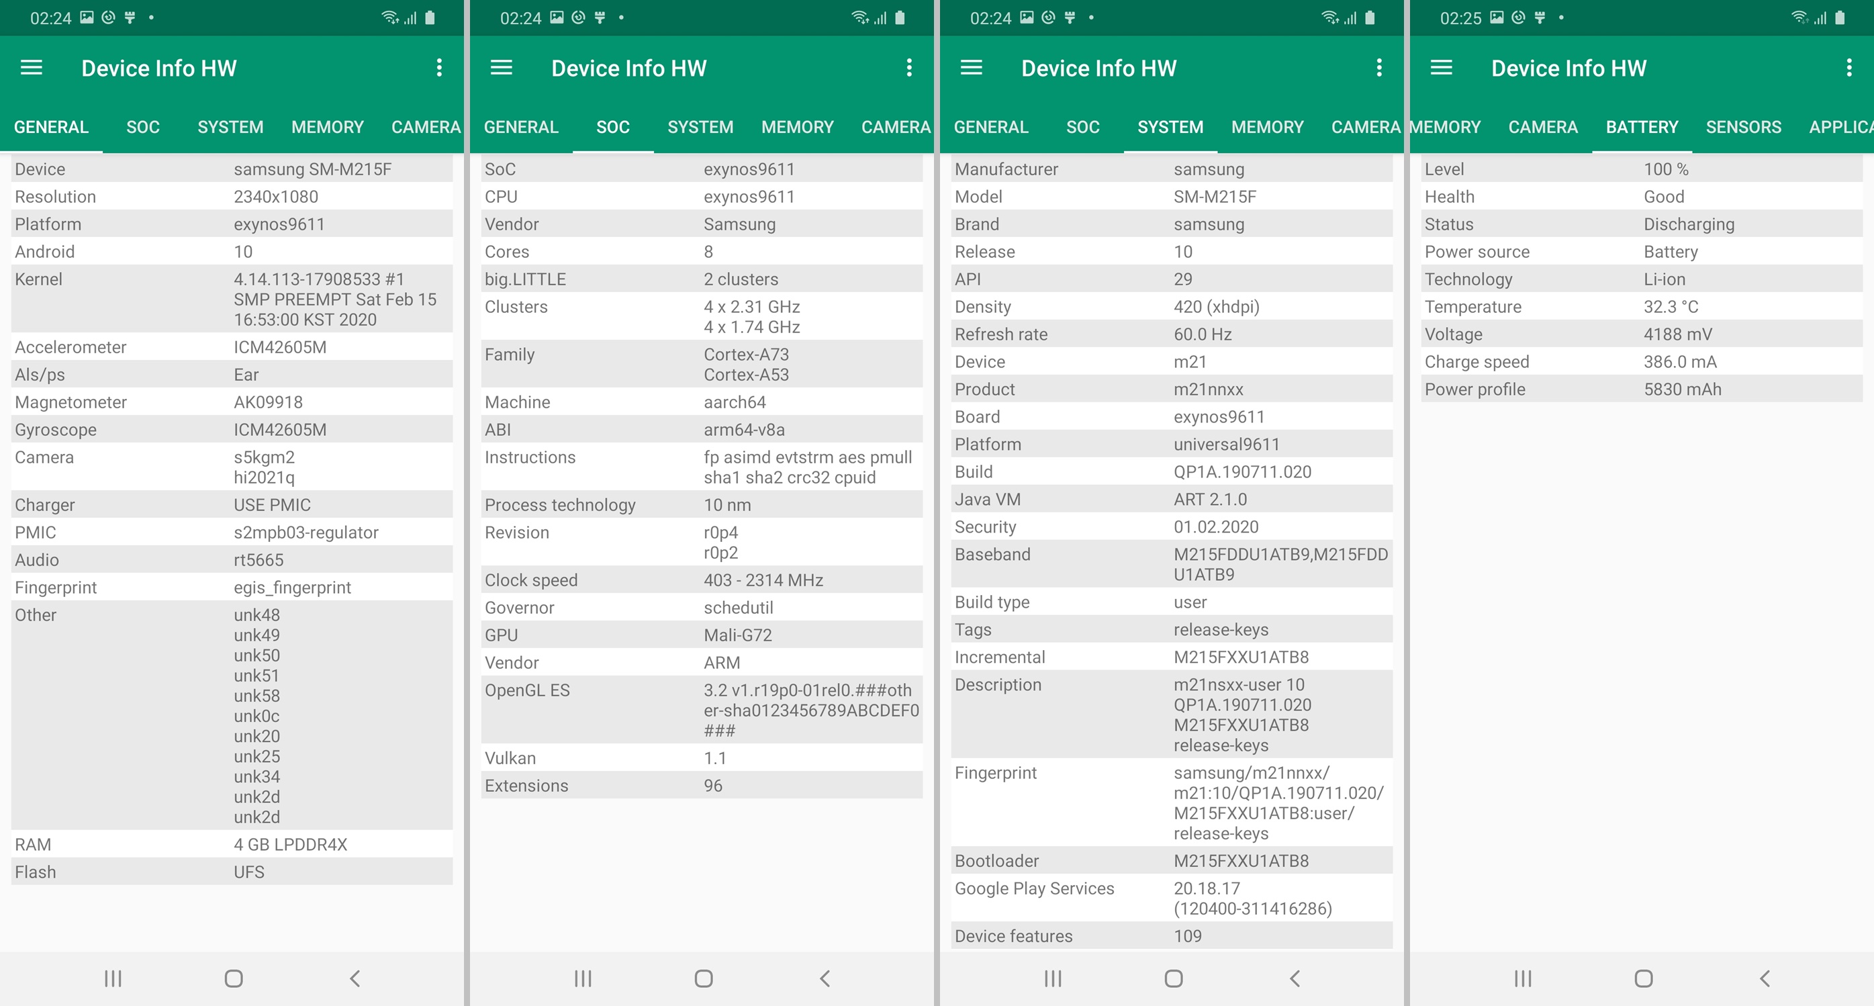Open overflow menu on the System screen

[1378, 68]
